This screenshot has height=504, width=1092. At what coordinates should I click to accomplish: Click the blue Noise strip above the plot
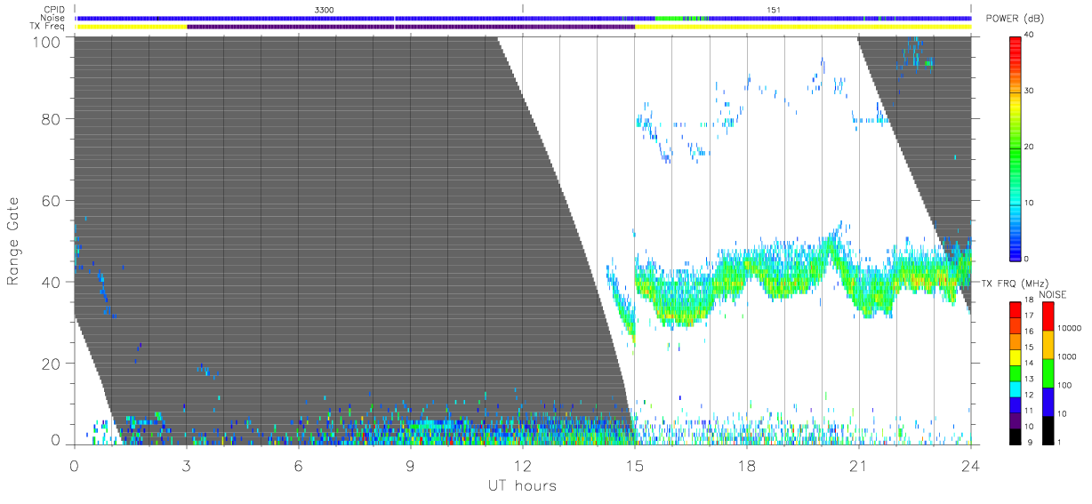(x=524, y=18)
